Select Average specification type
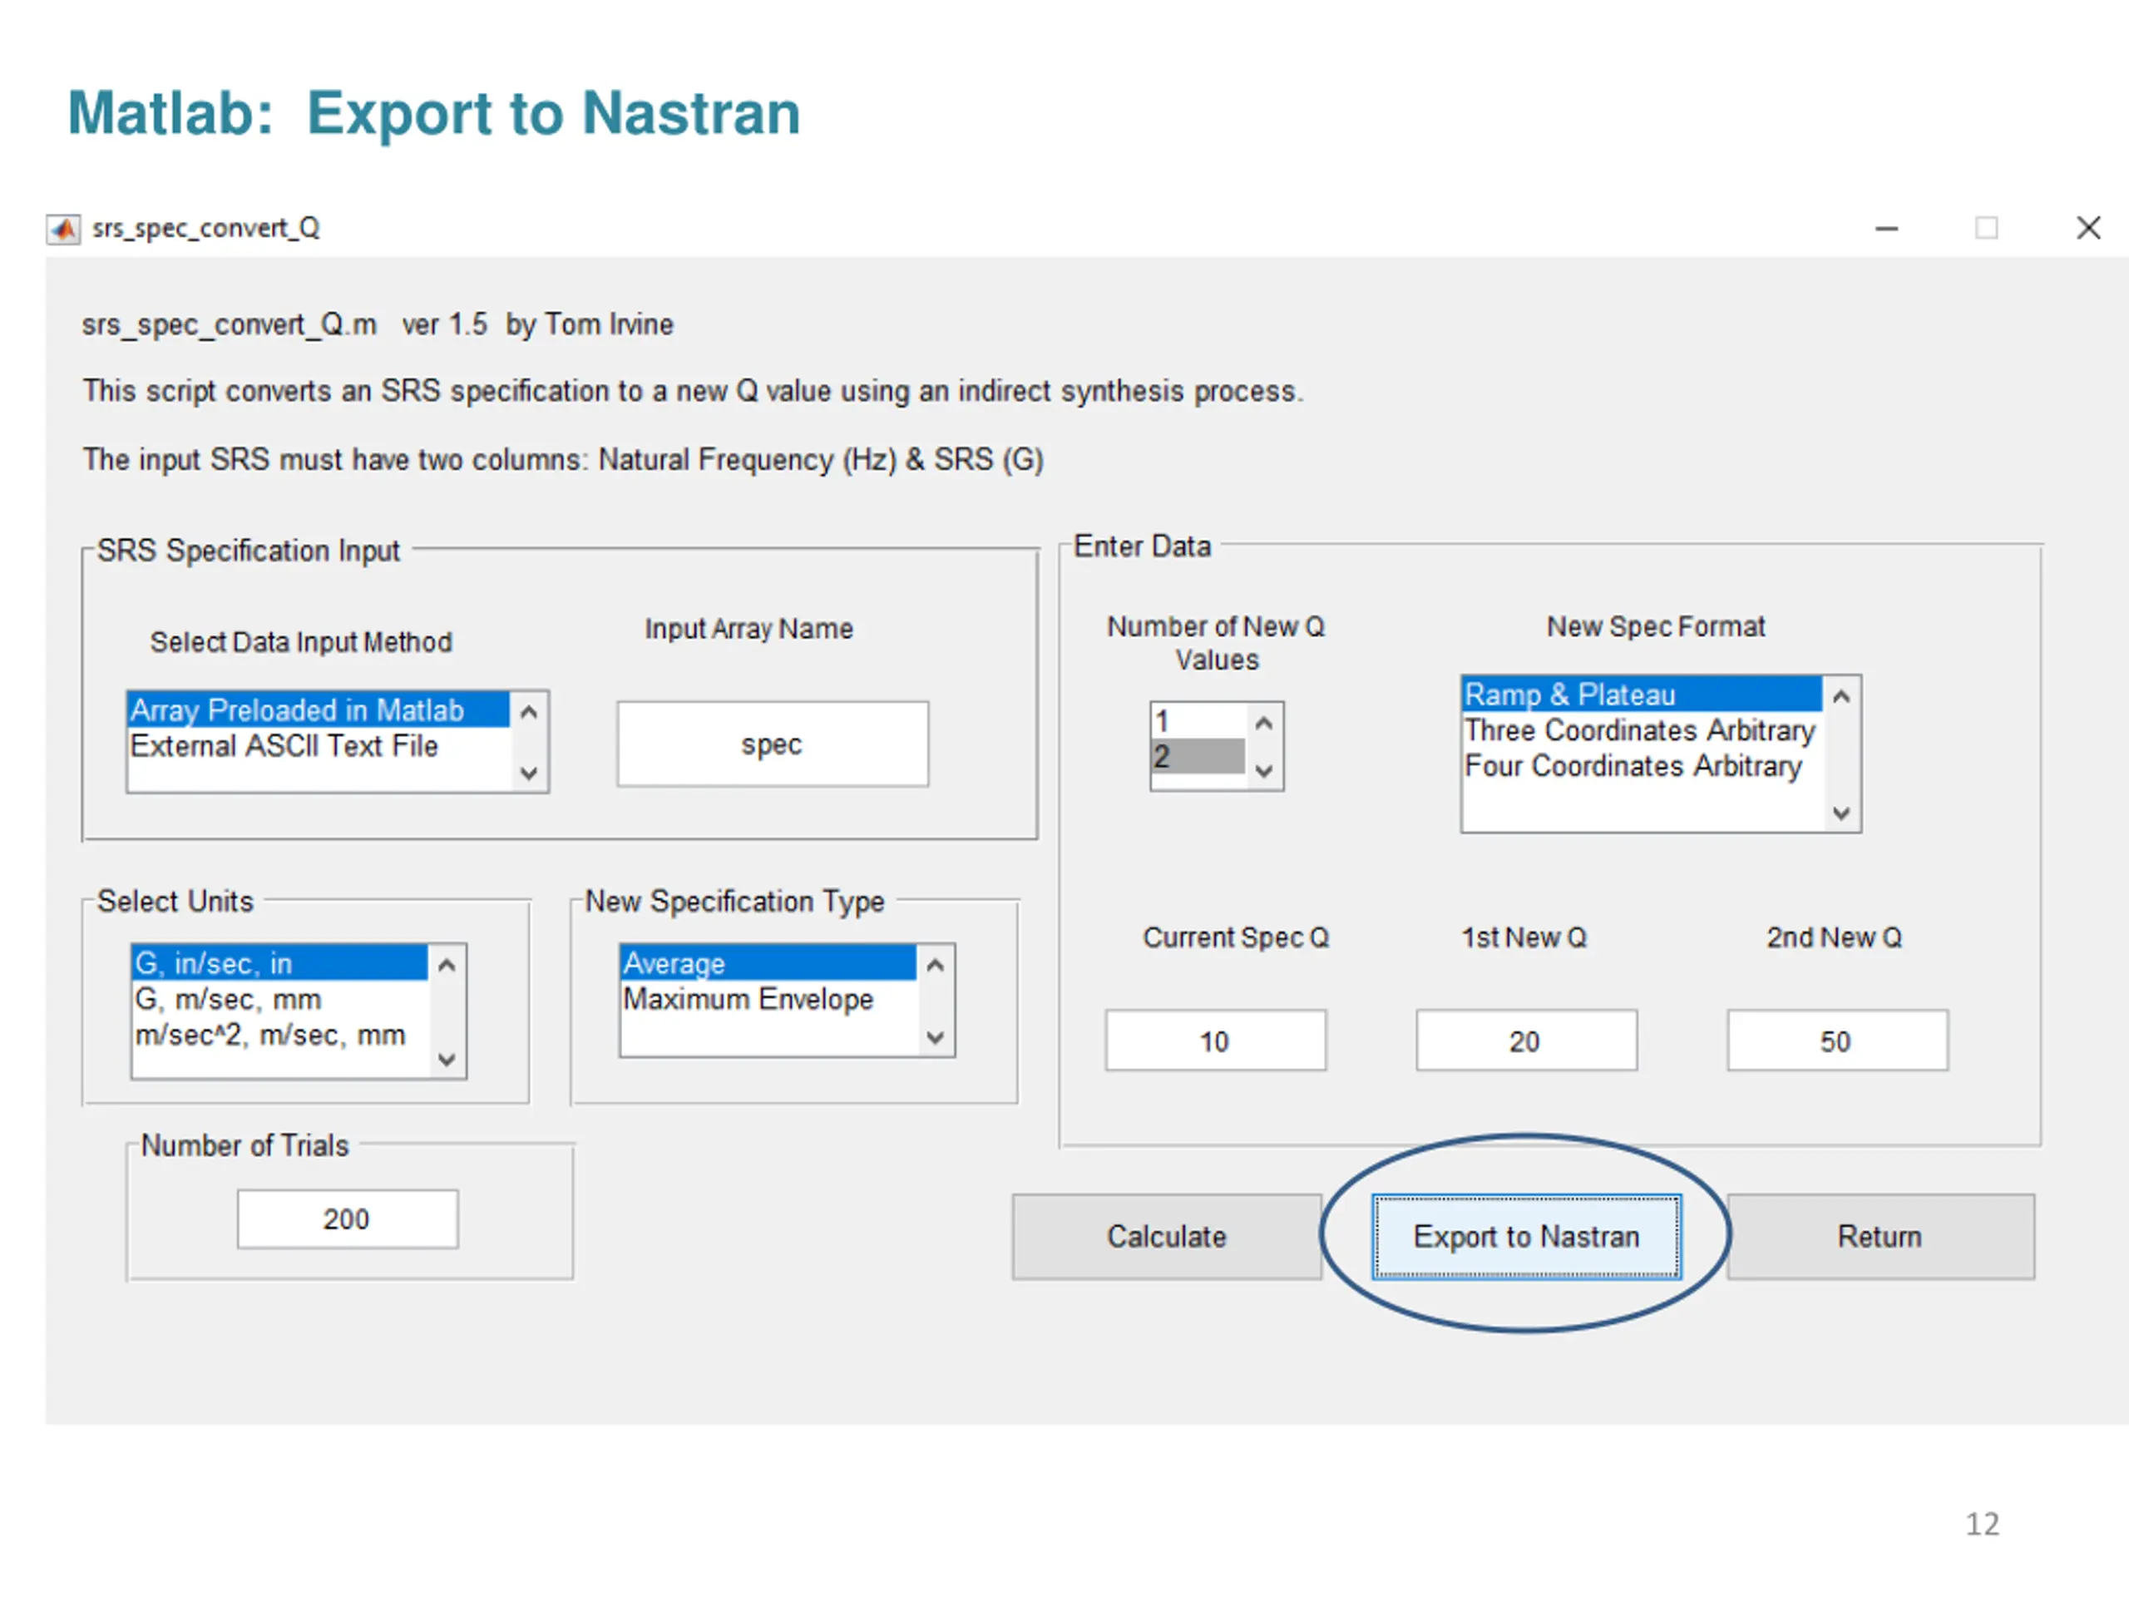 pos(768,962)
